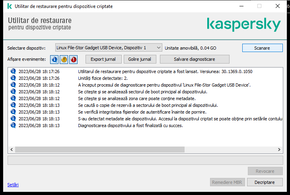Toggle critical error events filter icon
Image resolution: width=290 pixels, height=195 pixels.
pyautogui.click(x=74, y=60)
